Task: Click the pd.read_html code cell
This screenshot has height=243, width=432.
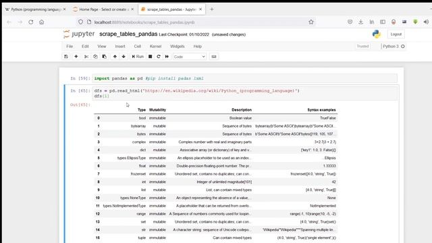Action: point(244,93)
